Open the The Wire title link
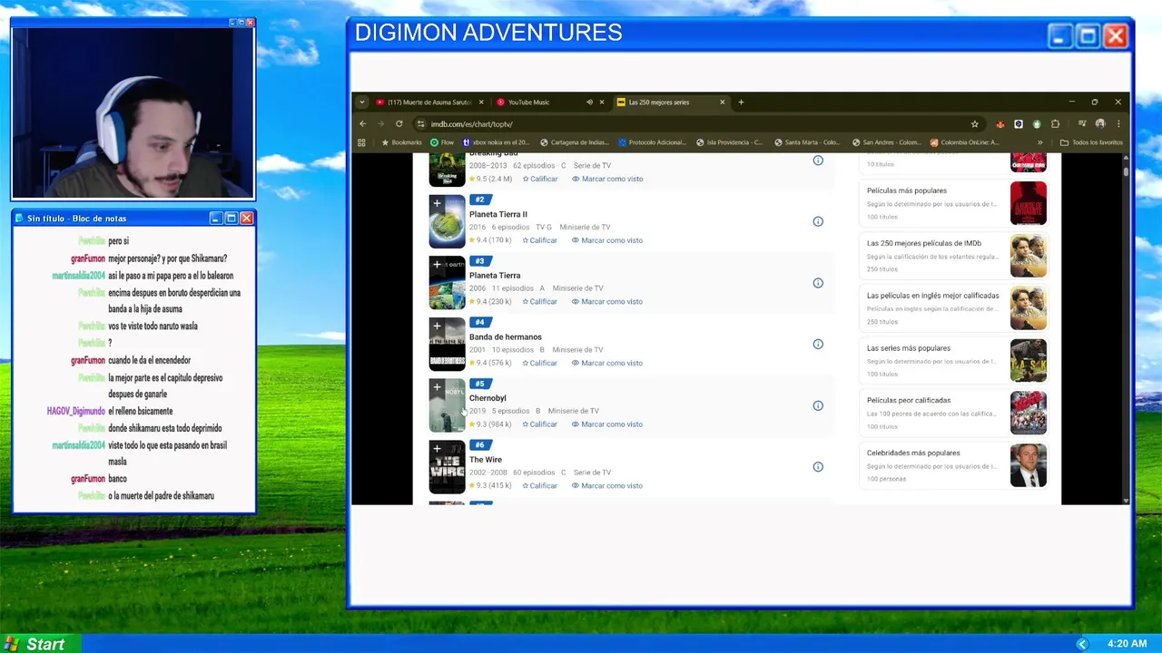The width and height of the screenshot is (1162, 653). point(486,460)
